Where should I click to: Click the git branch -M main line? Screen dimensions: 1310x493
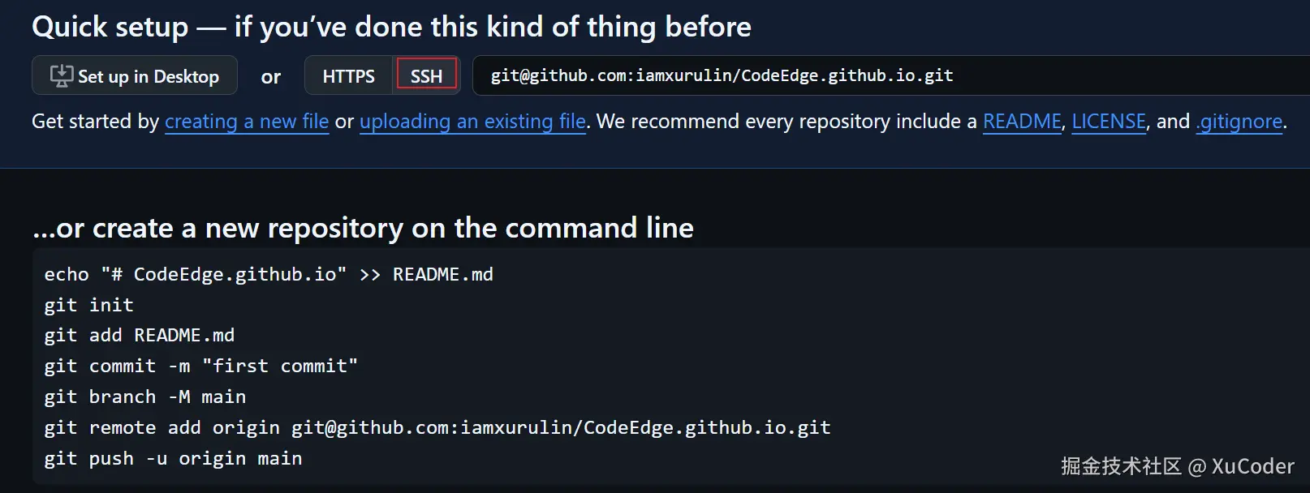[144, 397]
